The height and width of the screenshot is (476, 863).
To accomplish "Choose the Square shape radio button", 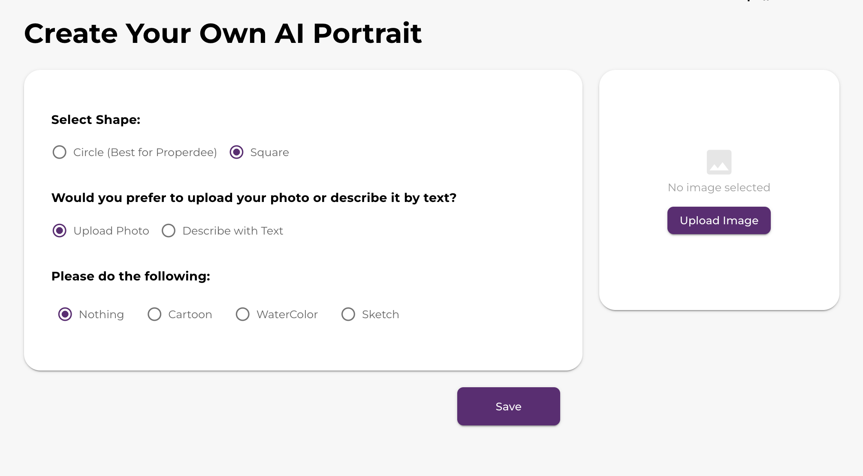I will (236, 152).
